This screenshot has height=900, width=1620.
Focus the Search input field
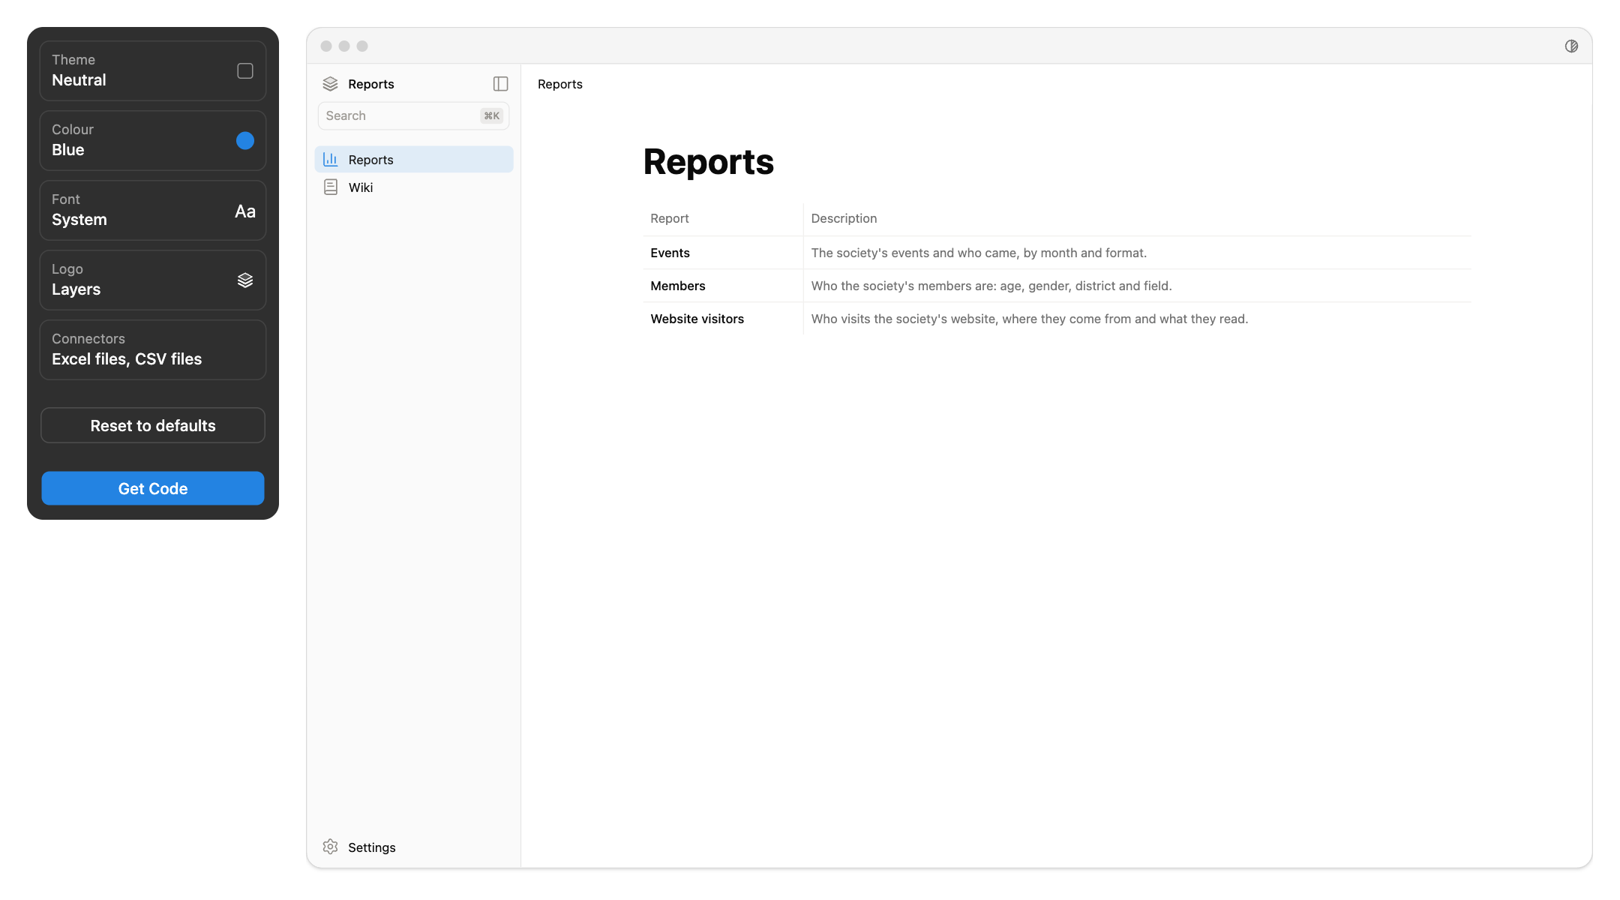pyautogui.click(x=414, y=115)
